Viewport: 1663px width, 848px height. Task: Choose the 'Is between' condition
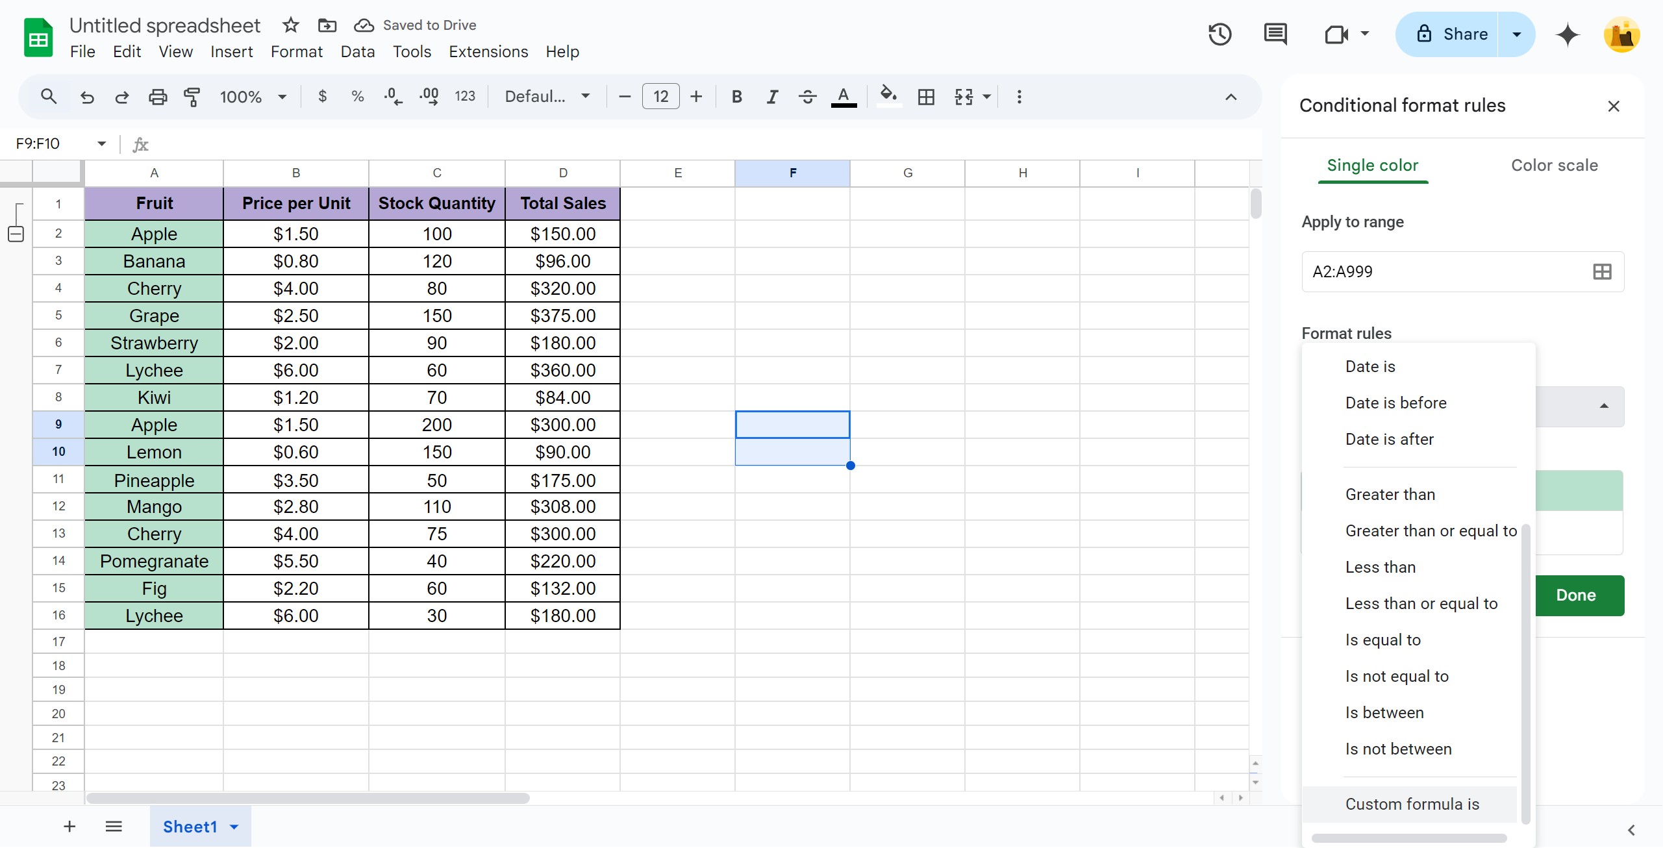(x=1409, y=712)
